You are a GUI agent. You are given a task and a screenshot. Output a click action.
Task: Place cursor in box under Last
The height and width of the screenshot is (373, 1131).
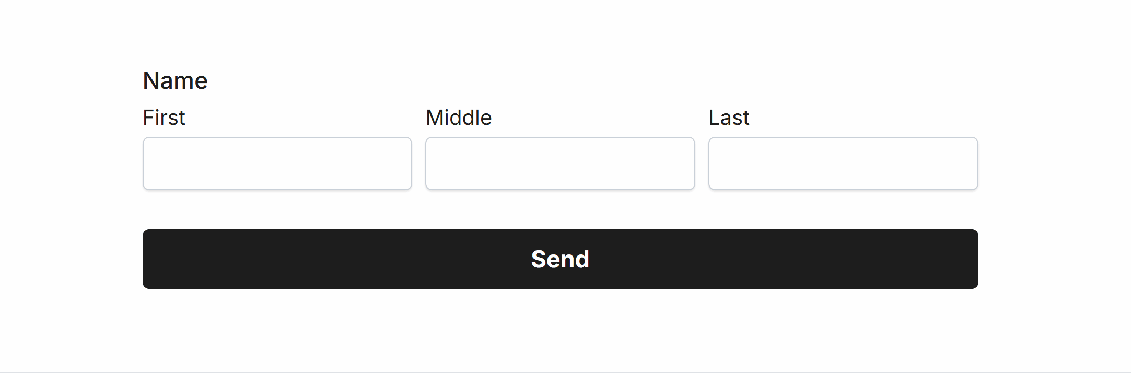point(843,164)
